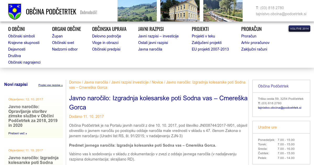Click Preberi več under zimske službe notice
Image resolution: width=314 pixels, height=165 pixels.
click(x=18, y=133)
